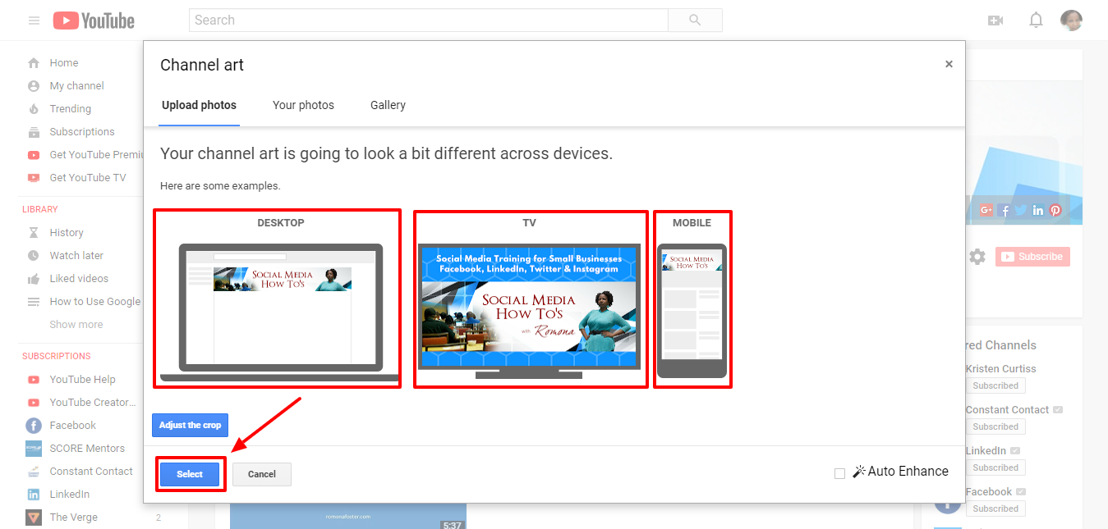Click the YouTube logo
1108x529 pixels.
click(94, 21)
